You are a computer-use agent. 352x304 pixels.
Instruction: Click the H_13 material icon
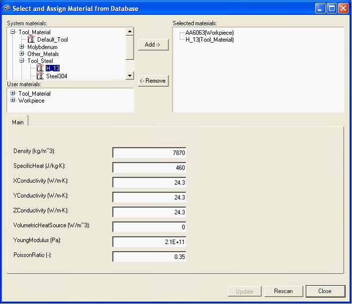point(40,68)
